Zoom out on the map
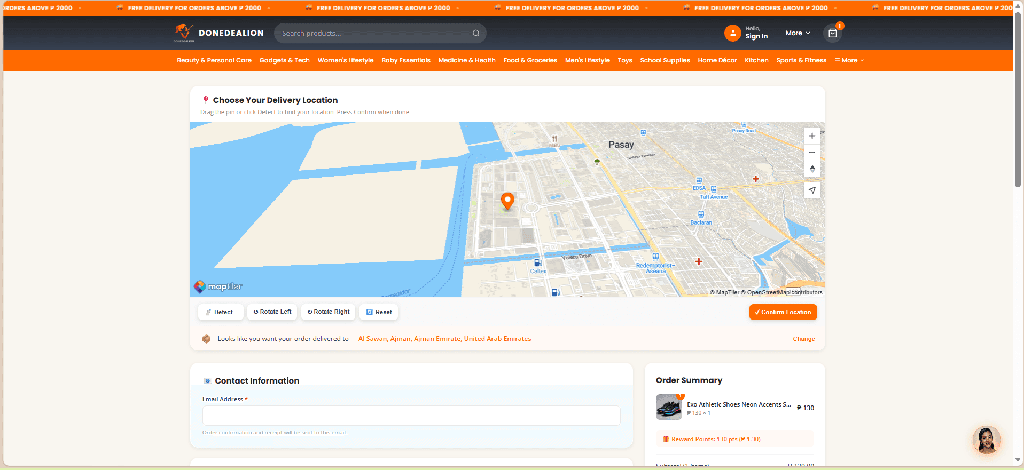This screenshot has height=470, width=1024. 812,153
